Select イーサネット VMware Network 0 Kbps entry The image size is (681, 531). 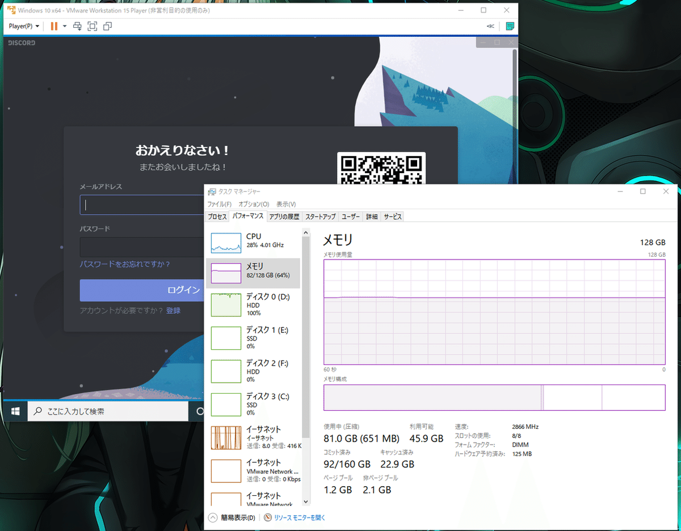[253, 471]
